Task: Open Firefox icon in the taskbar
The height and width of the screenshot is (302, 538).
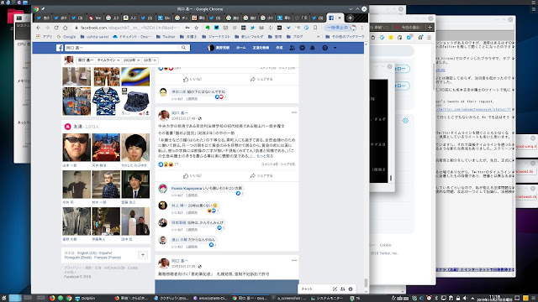Action: (52, 299)
